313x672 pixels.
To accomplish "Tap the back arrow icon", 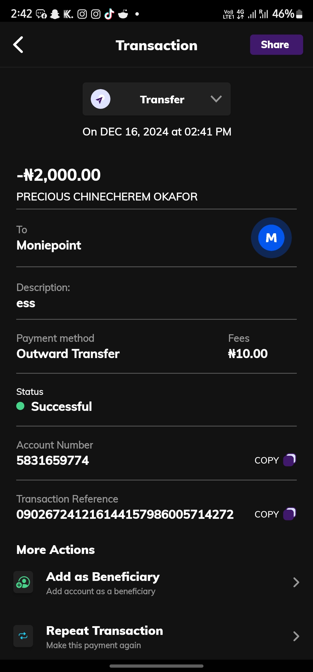I will point(18,45).
